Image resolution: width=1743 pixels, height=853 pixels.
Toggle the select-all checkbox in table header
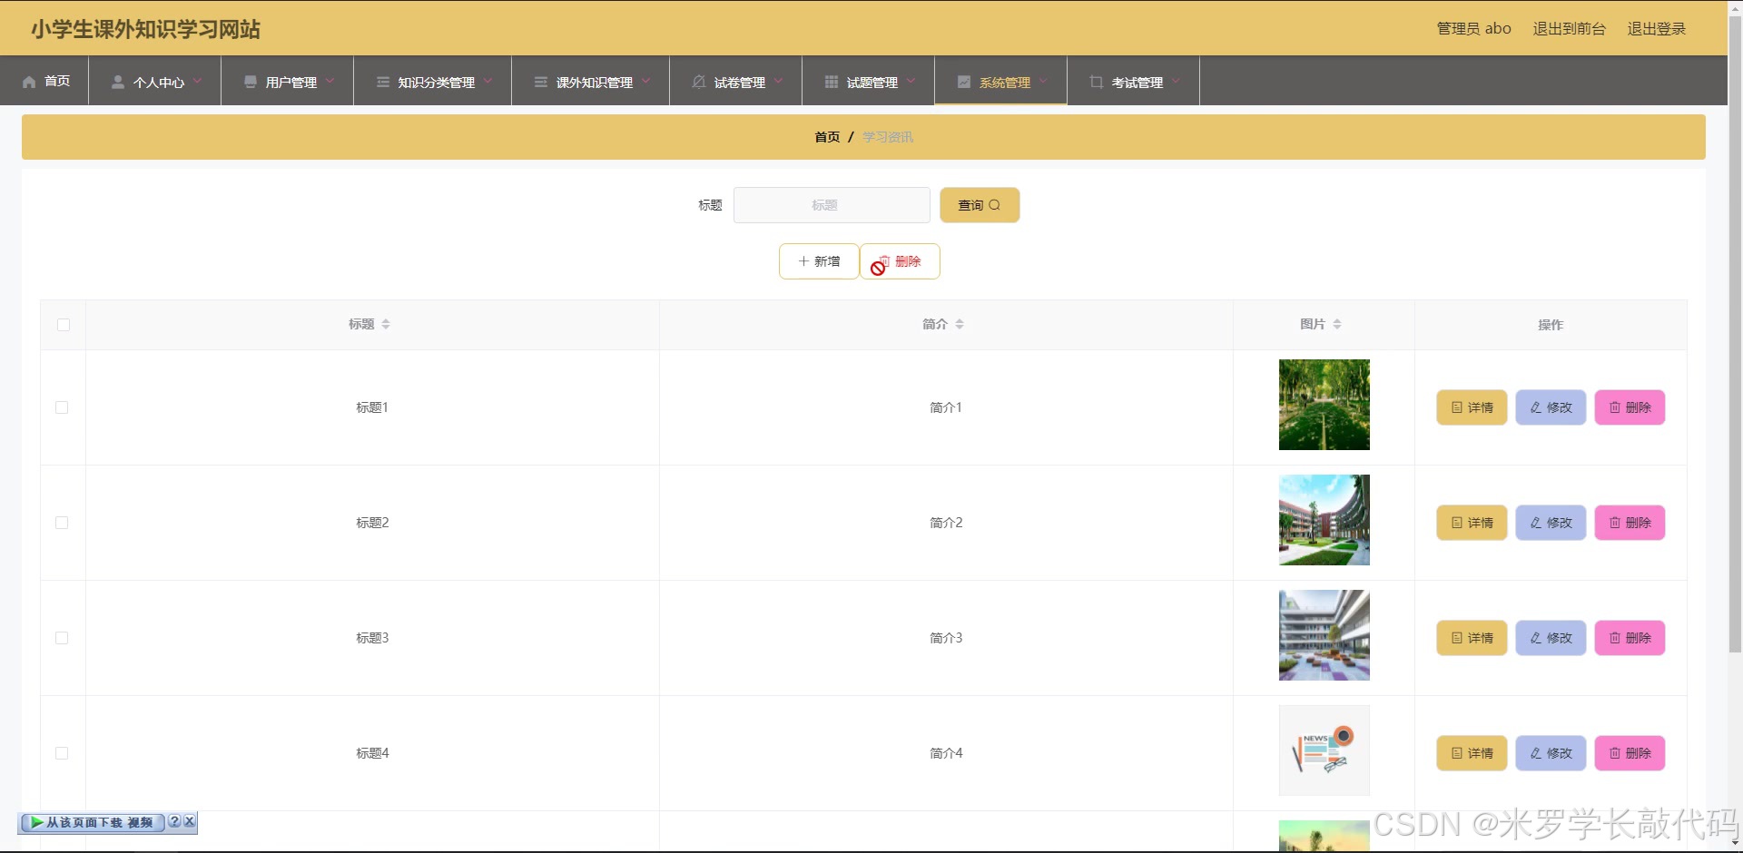tap(64, 325)
